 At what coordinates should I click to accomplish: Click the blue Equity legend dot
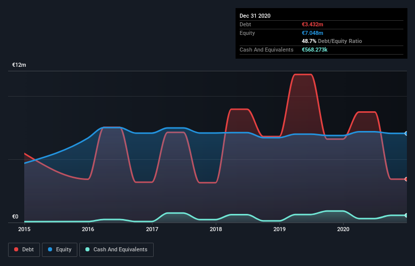[50, 249]
